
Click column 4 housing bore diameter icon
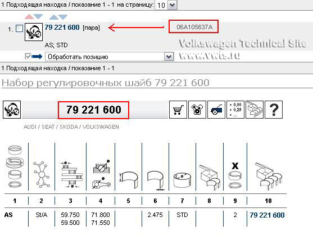pyautogui.click(x=101, y=174)
